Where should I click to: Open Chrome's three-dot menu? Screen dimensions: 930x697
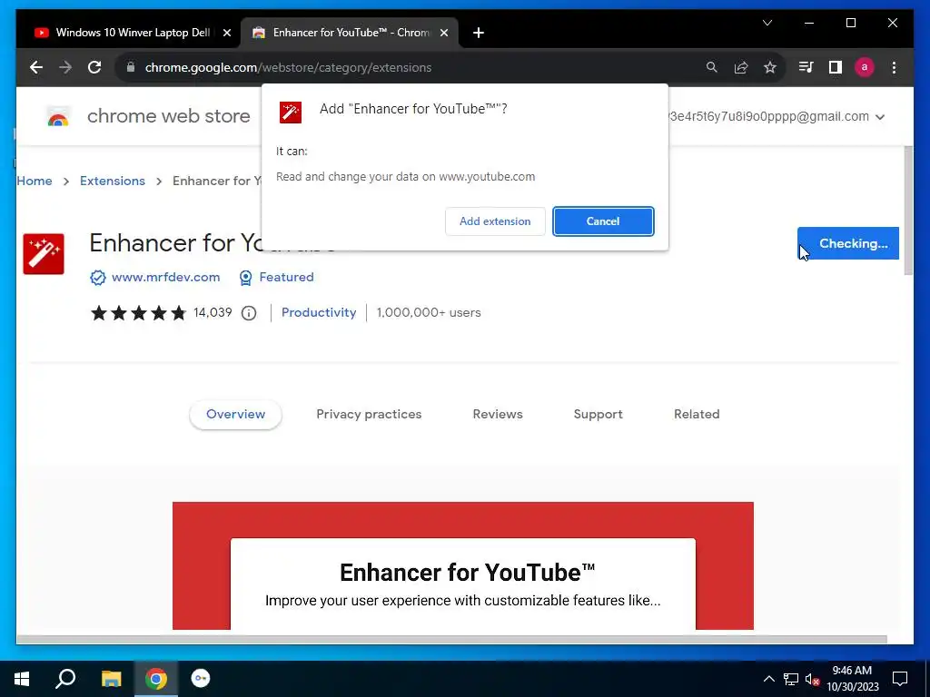coord(894,67)
